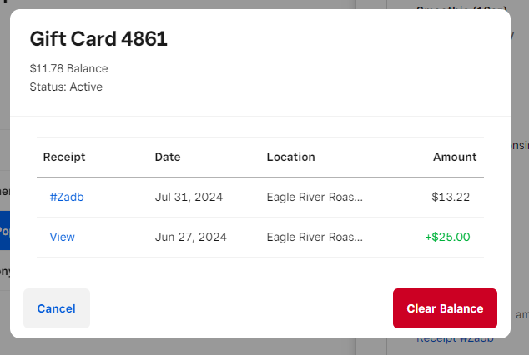Image resolution: width=529 pixels, height=355 pixels.
Task: Click the location in the Jun 27 row
Action: [x=315, y=237]
